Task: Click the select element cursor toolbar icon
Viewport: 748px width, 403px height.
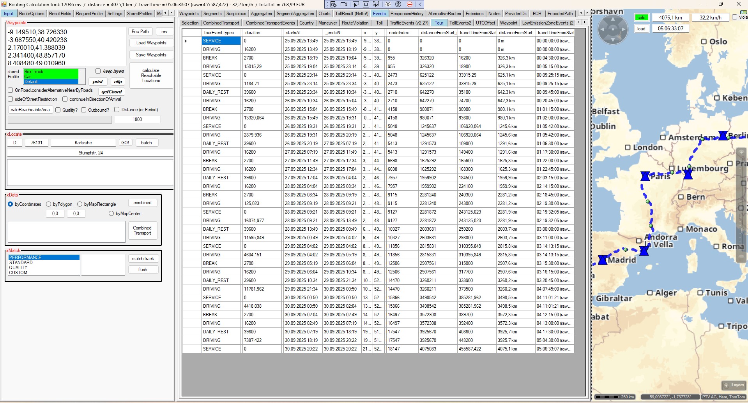Action: pyautogui.click(x=355, y=4)
